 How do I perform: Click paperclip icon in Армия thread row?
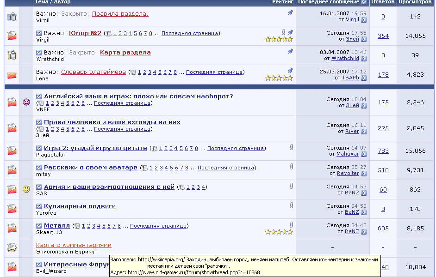[291, 186]
